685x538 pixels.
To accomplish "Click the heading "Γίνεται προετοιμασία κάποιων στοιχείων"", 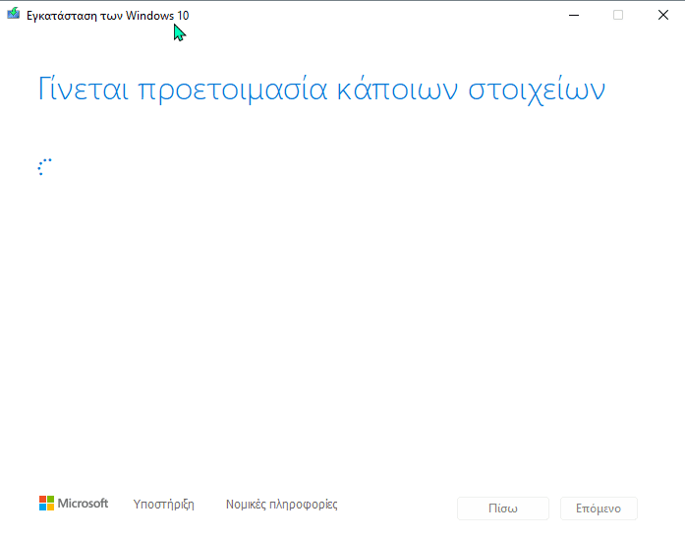I will pyautogui.click(x=321, y=90).
